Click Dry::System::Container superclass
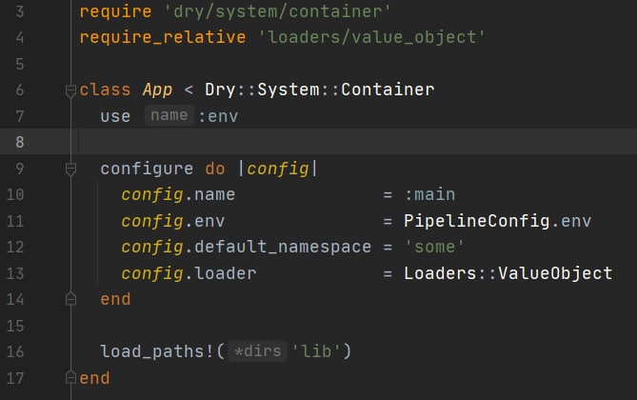Screen dimensions: 637x400 coord(319,90)
